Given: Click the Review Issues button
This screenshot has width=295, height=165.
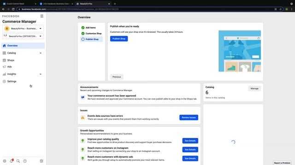Looking at the screenshot, I should [x=189, y=117].
